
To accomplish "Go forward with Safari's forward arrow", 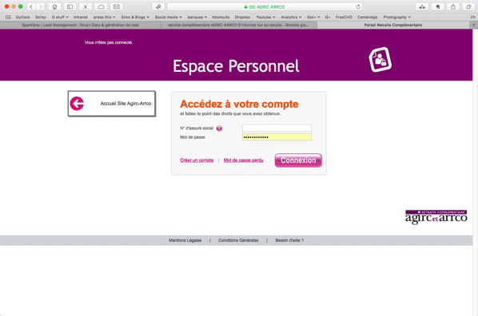I will click(x=40, y=6).
